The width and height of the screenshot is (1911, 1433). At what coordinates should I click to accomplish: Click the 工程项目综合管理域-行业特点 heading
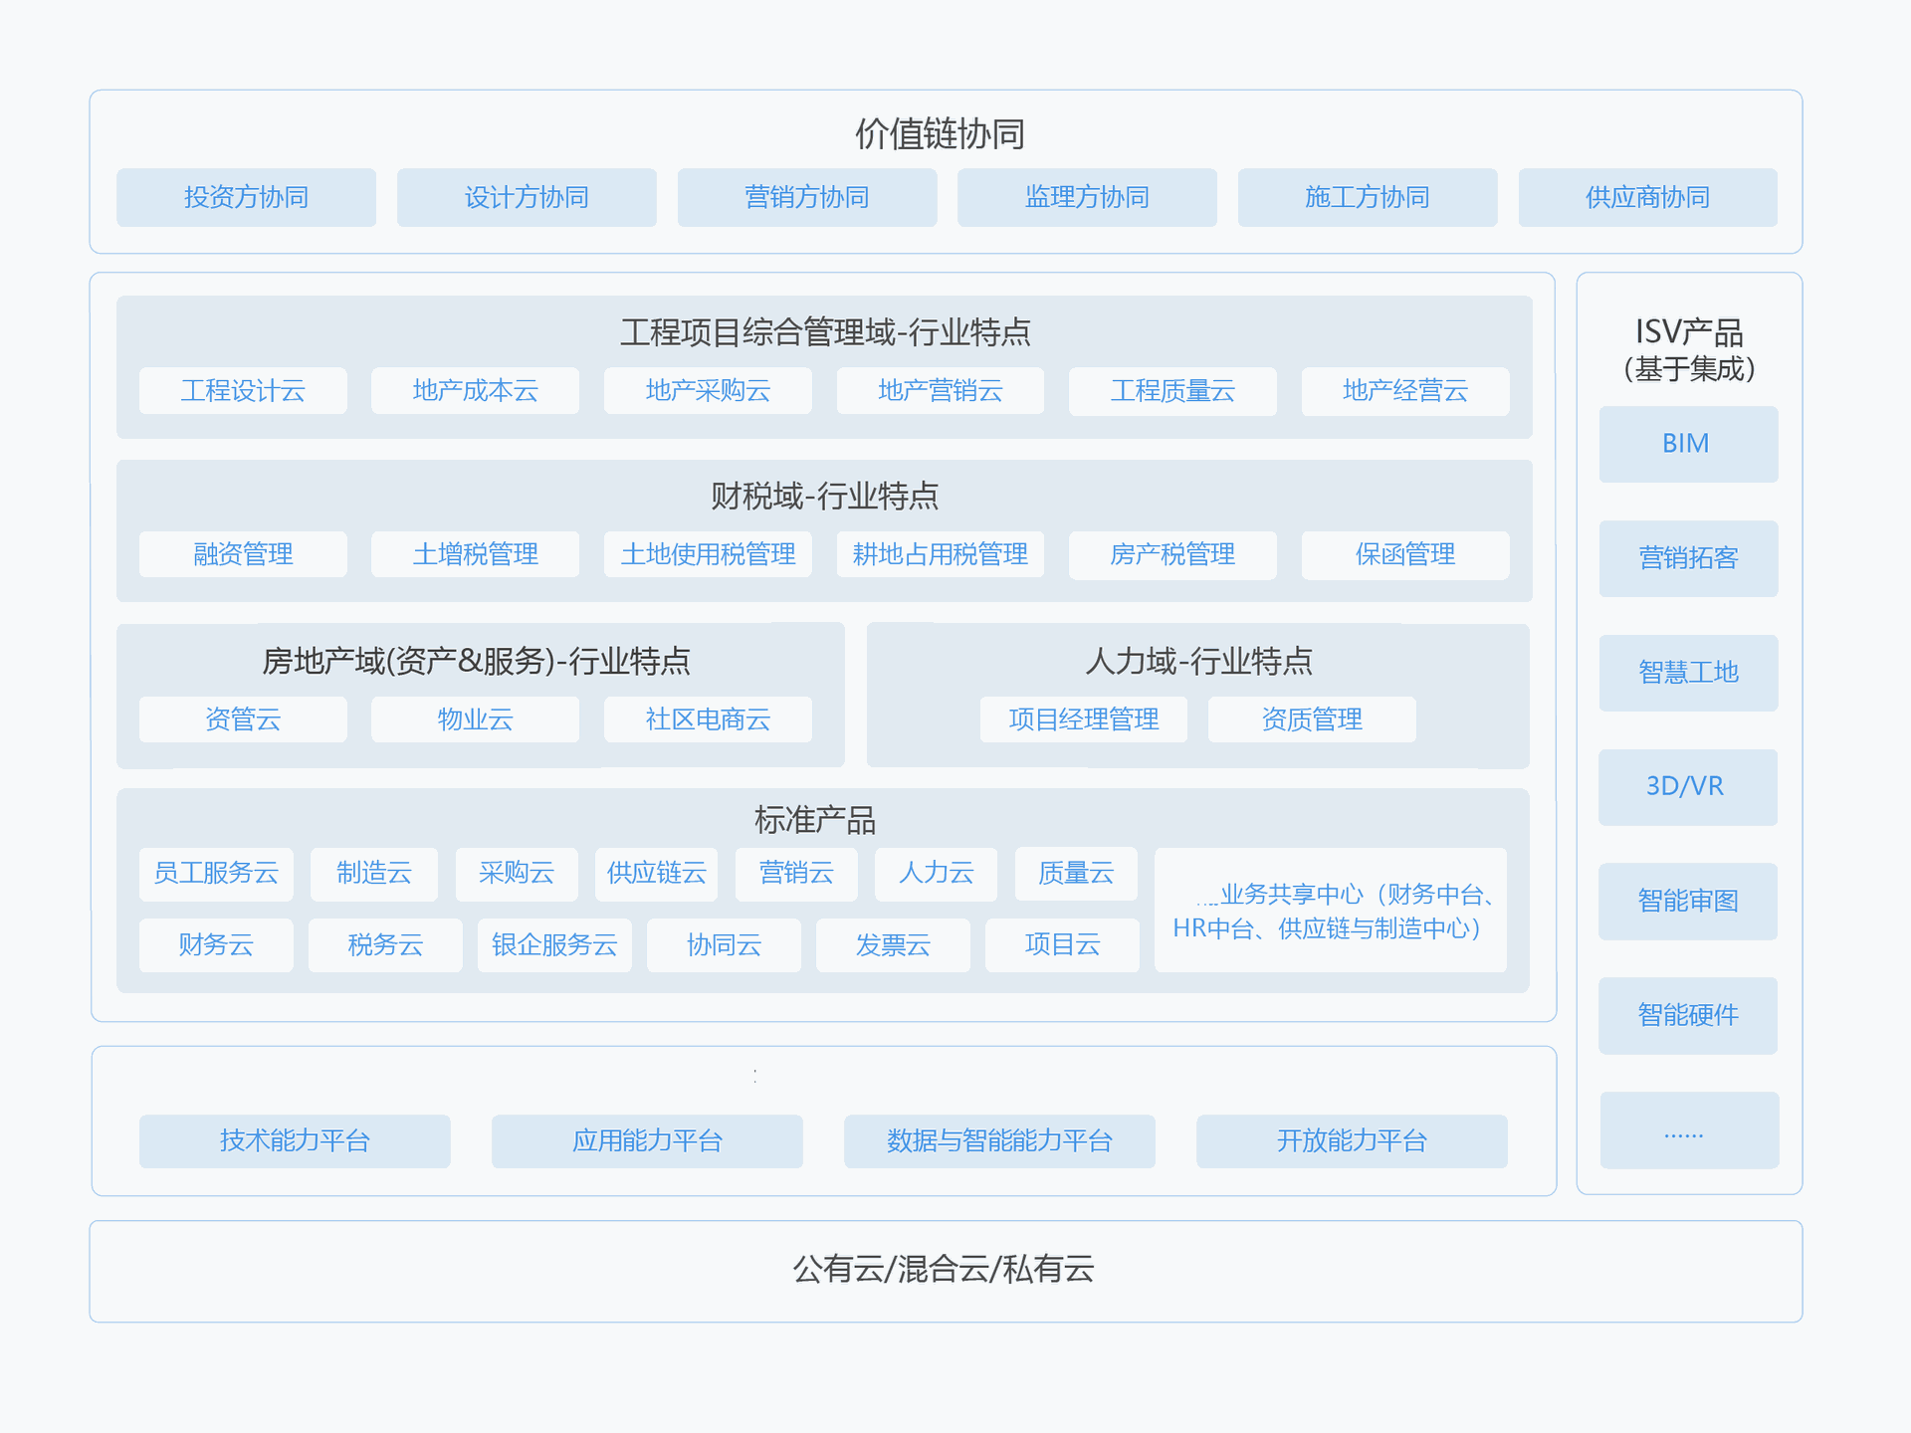pyautogui.click(x=825, y=331)
